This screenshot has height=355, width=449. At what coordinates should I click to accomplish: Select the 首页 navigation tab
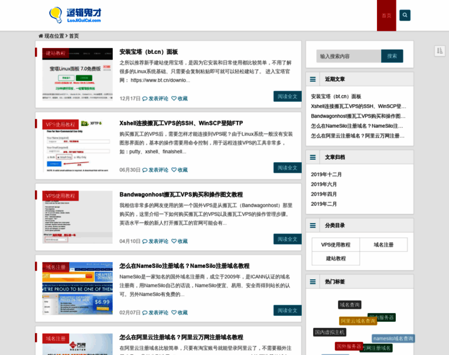(386, 15)
